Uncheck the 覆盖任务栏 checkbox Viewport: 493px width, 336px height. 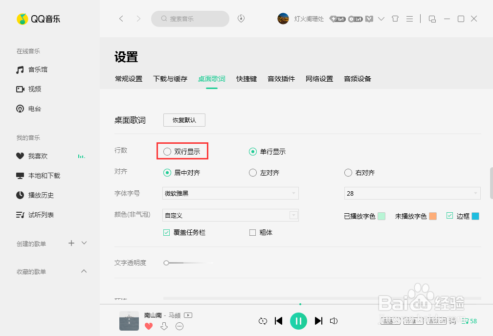click(x=166, y=232)
